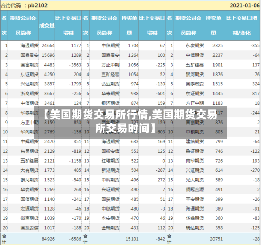Select 国贸期货 company name
The height and width of the screenshot is (245, 261).
pos(111,199)
